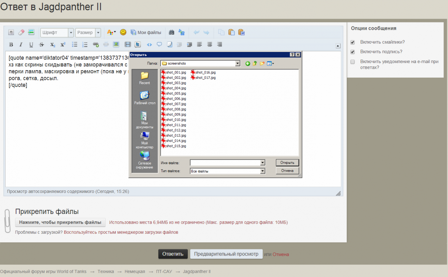The image size is (448, 277).
Task: Open Мои документы in dialog sidebar
Action: (144, 120)
